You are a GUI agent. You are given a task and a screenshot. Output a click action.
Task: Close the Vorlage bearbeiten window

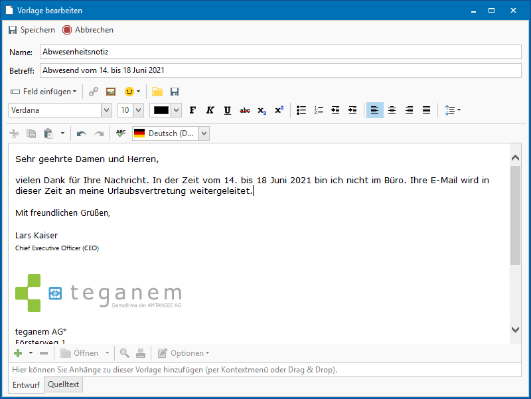(x=513, y=11)
